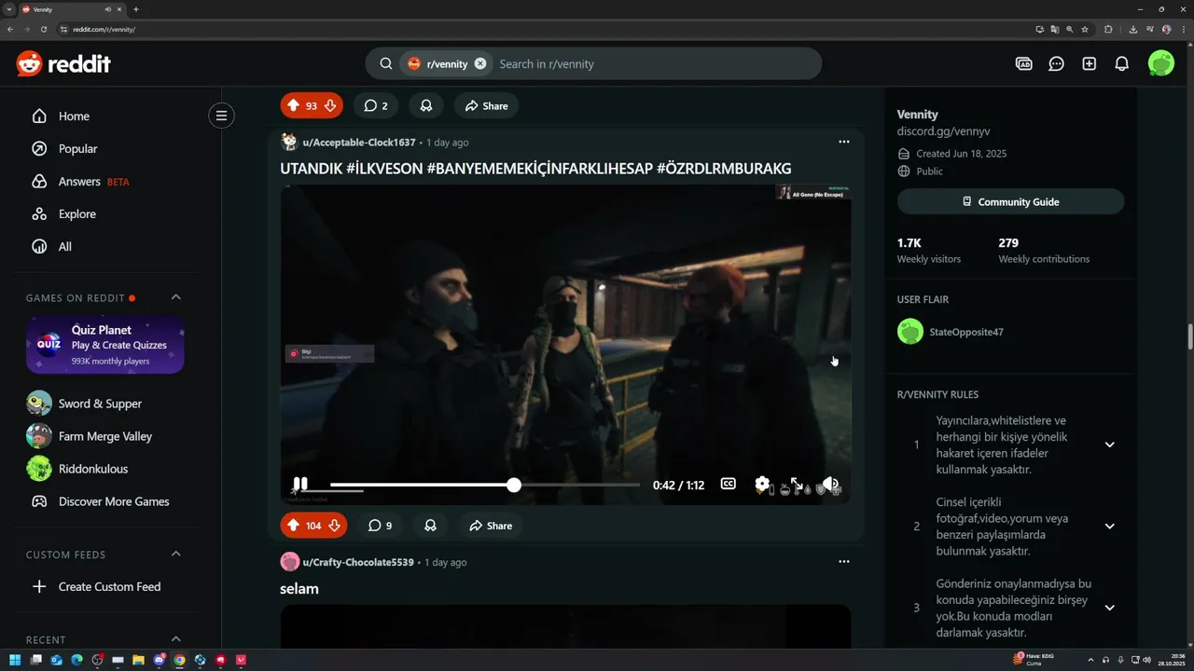Open File Explorer from taskbar
Image resolution: width=1194 pixels, height=671 pixels.
[138, 660]
